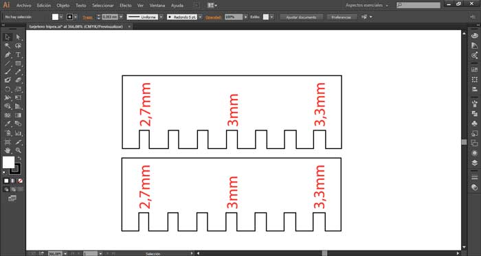Activate the Paintbrush tool
This screenshot has height=256, width=481.
(8, 72)
